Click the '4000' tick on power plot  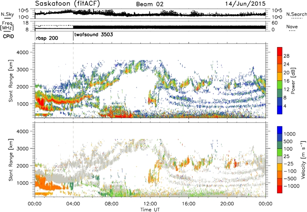pos(22,52)
